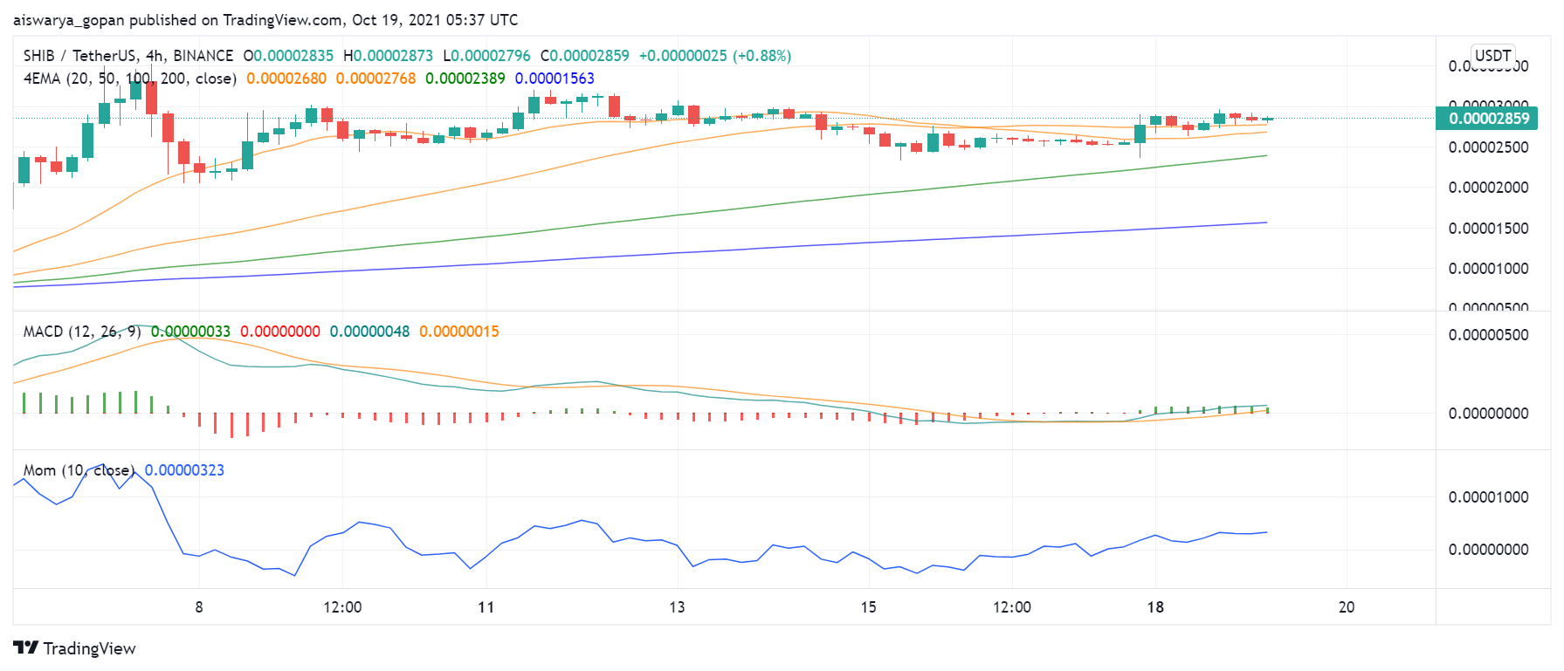The width and height of the screenshot is (1564, 671).
Task: Click the MACD histogram value 0.00000033
Action: pos(190,332)
